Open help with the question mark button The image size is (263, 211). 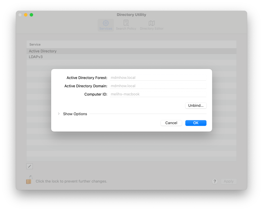tap(215, 181)
